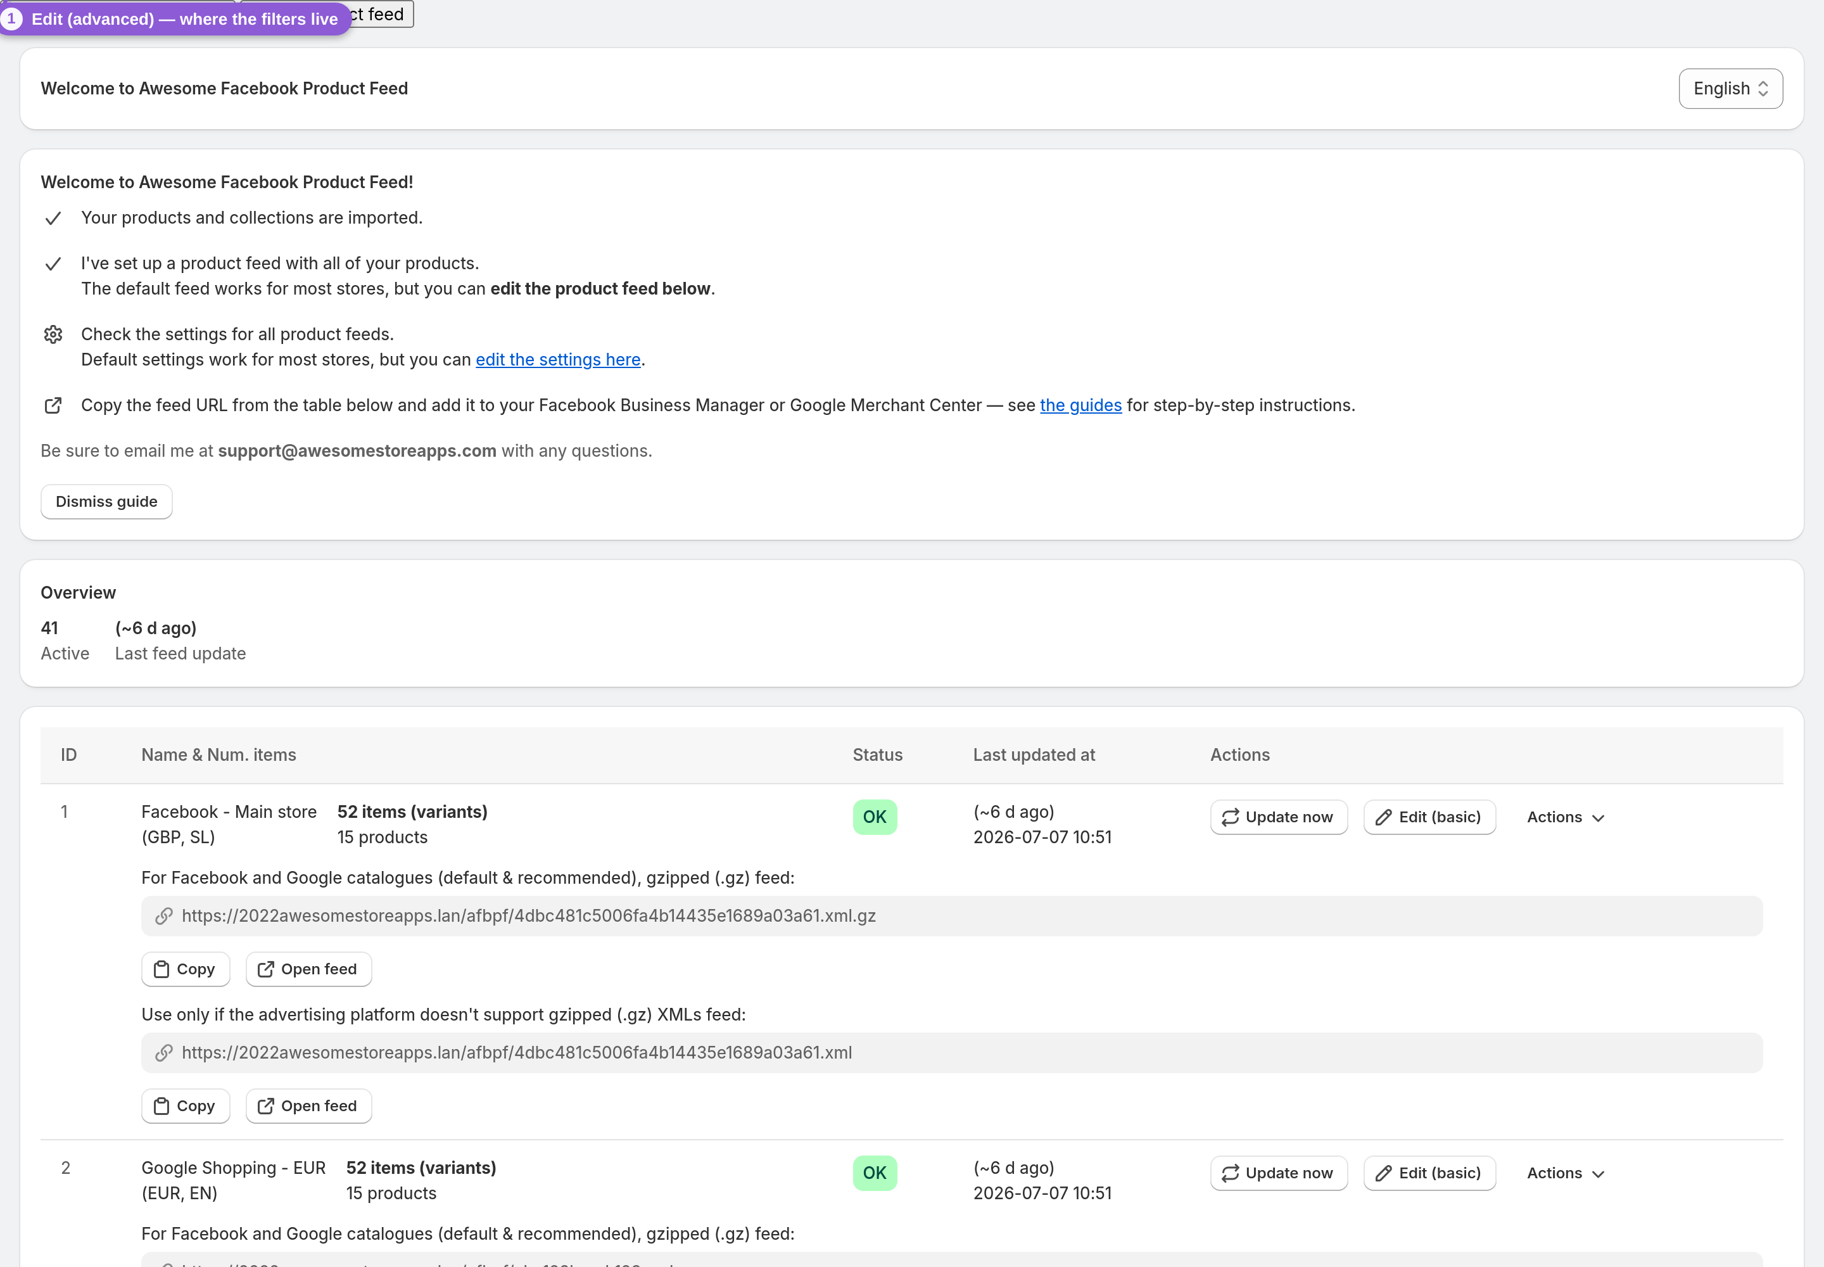
Task: Click '52 items (variants)' in Facebook - Main store row
Action: 412,812
